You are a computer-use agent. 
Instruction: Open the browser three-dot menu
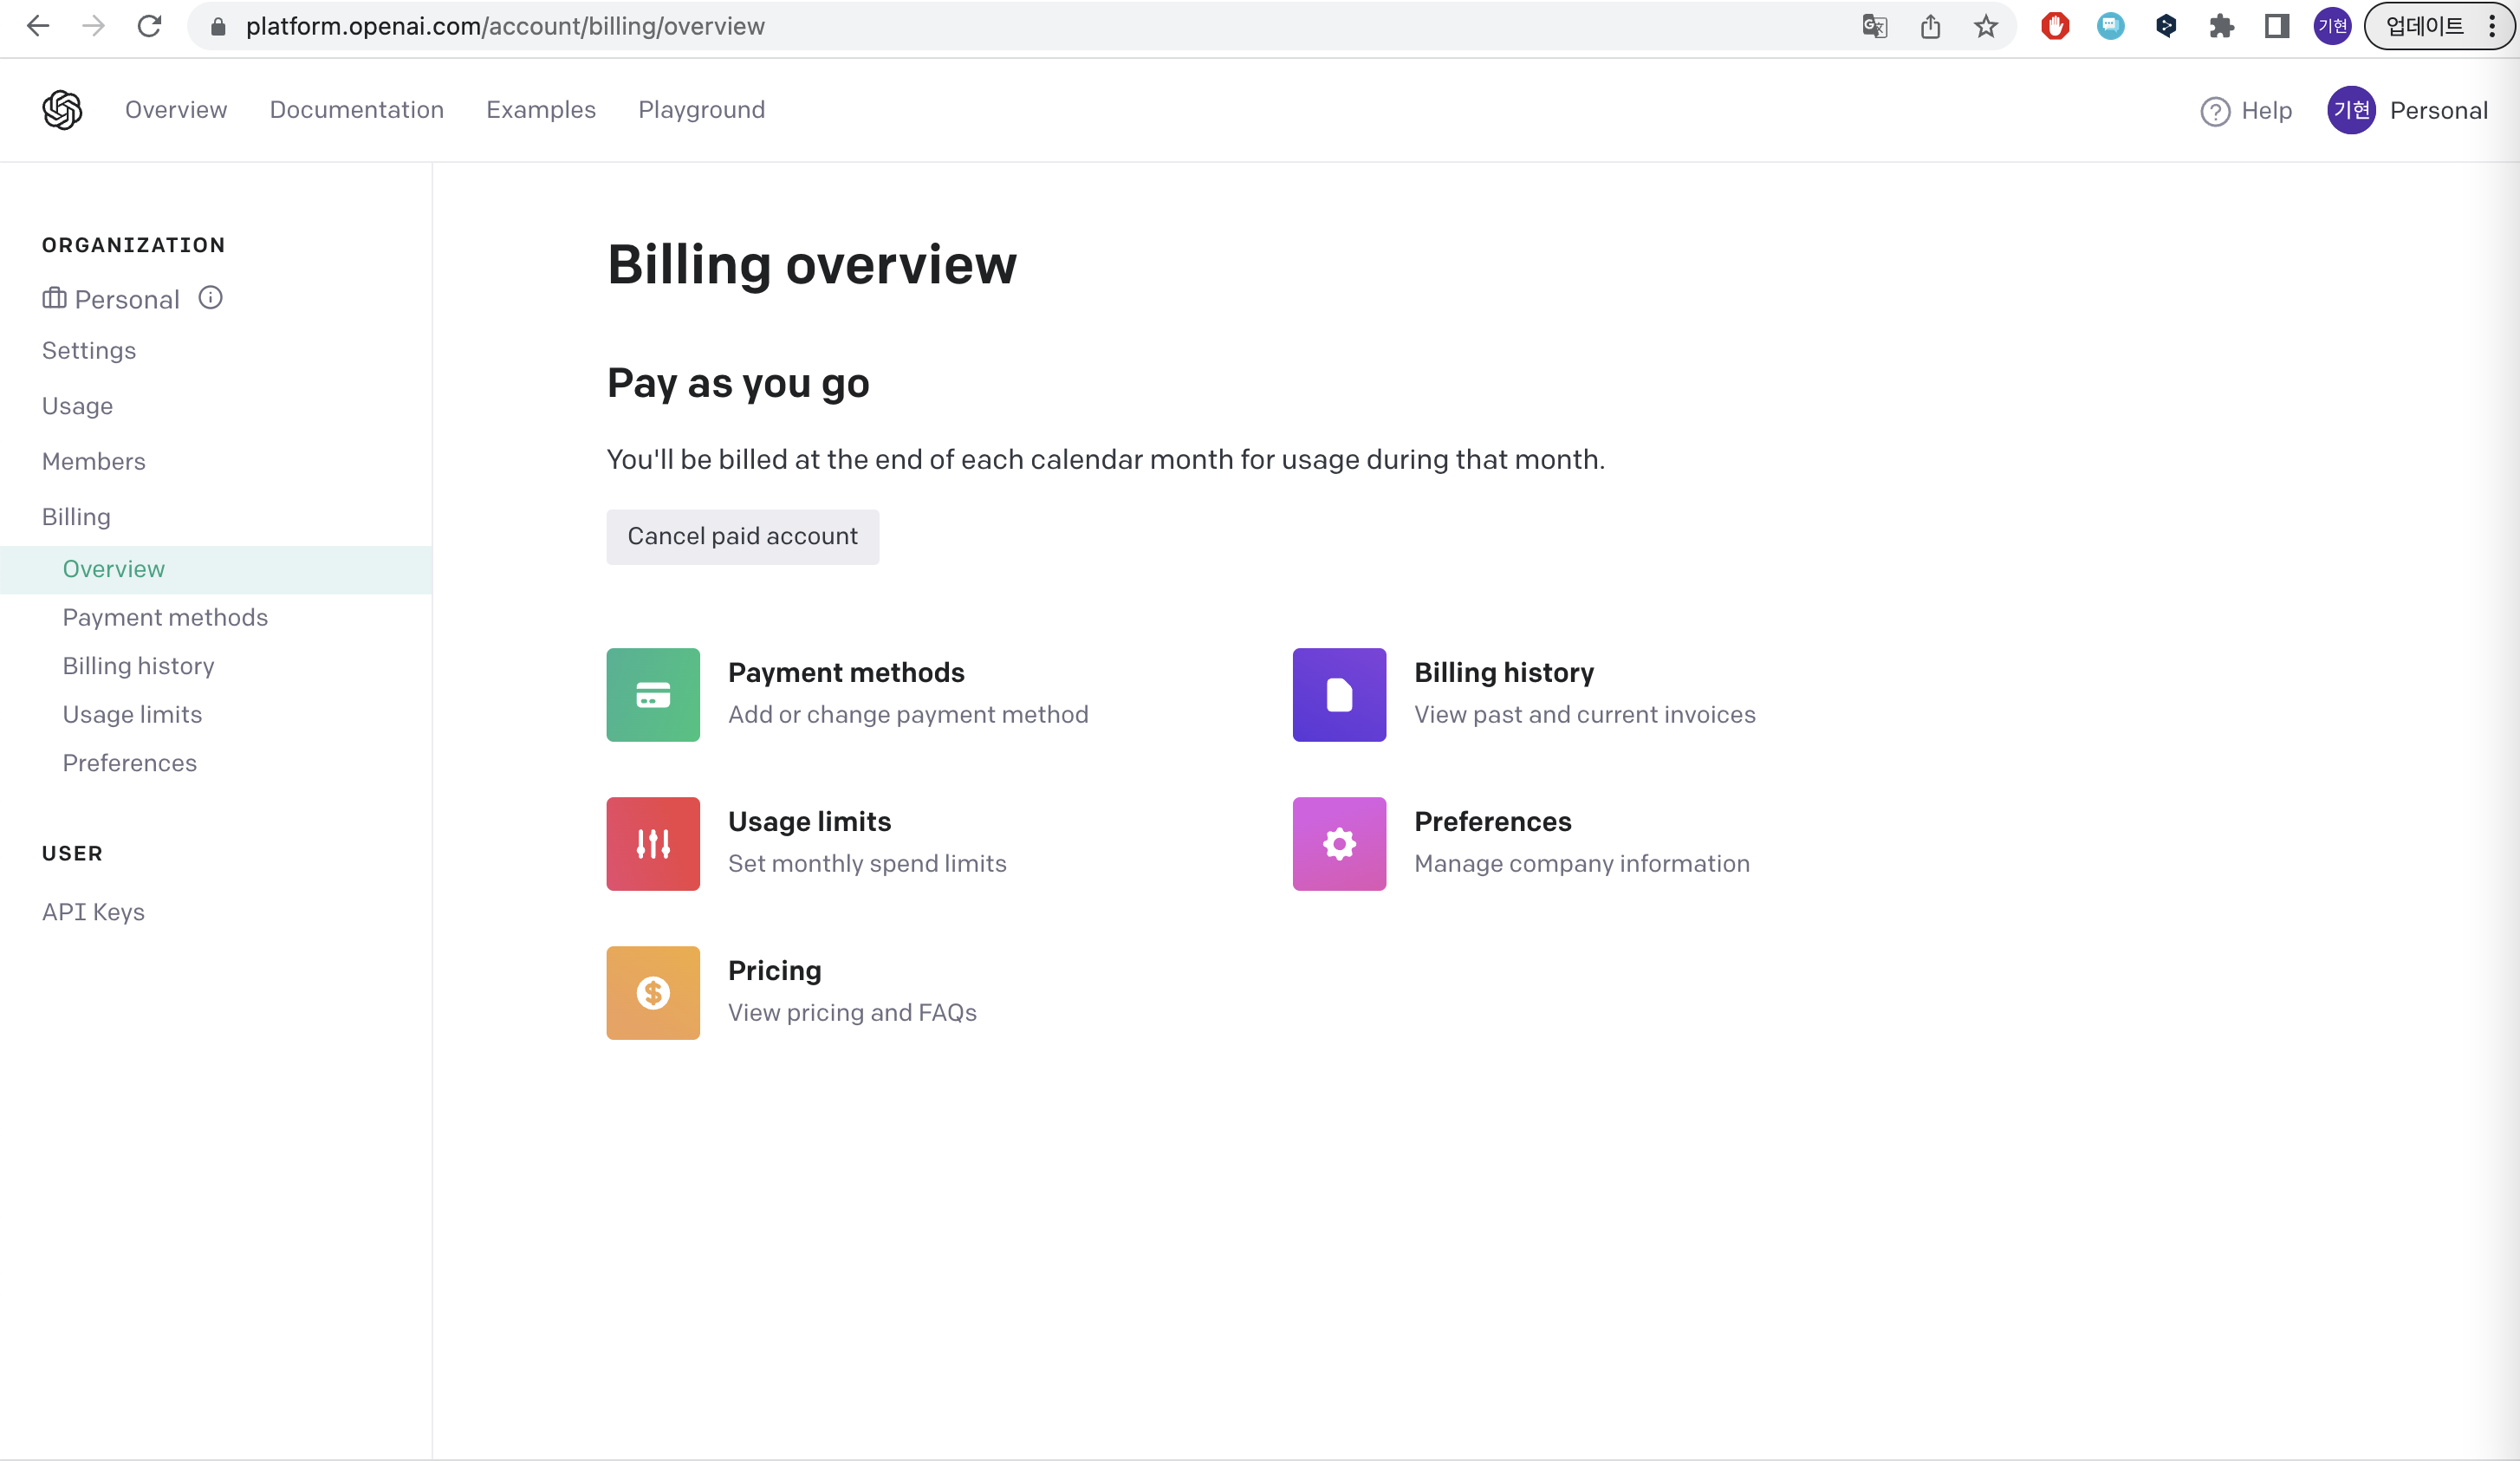pos(2491,26)
